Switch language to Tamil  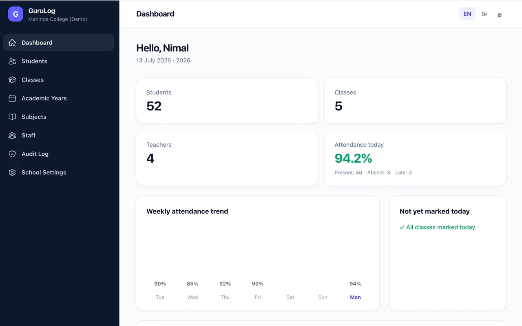point(500,14)
